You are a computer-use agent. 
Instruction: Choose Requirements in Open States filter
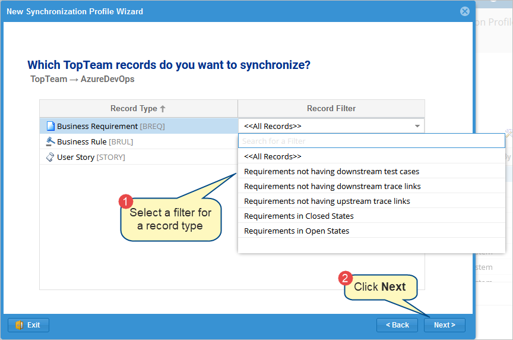(296, 231)
